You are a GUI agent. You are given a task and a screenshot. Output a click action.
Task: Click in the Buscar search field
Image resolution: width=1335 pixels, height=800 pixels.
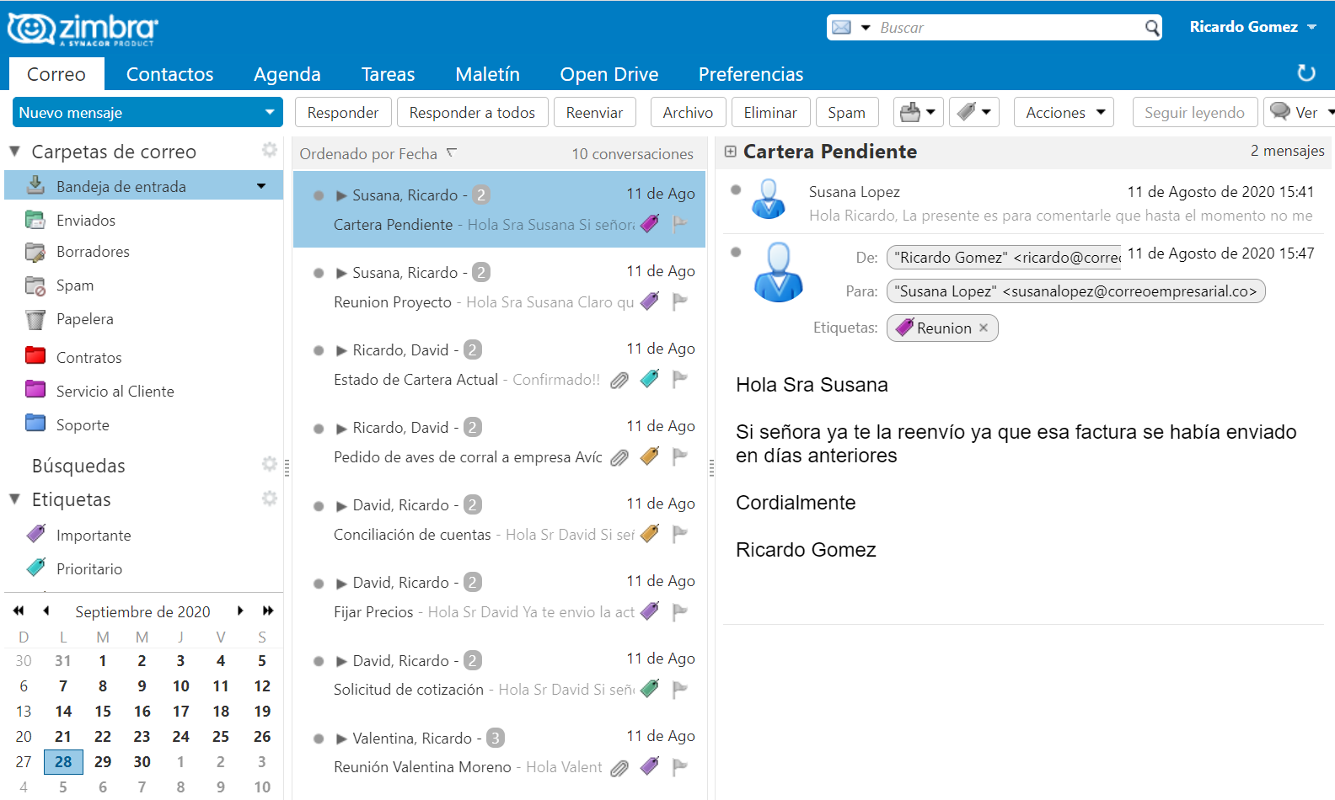(1007, 28)
